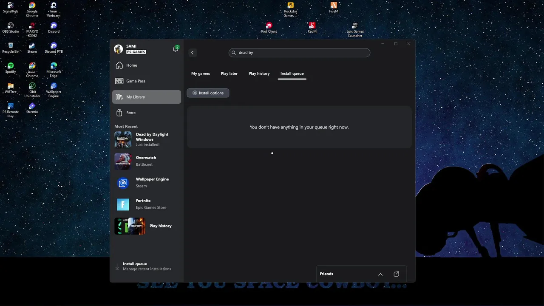Open the Home sidebar item
Screen dimensions: 544x306
[147, 65]
